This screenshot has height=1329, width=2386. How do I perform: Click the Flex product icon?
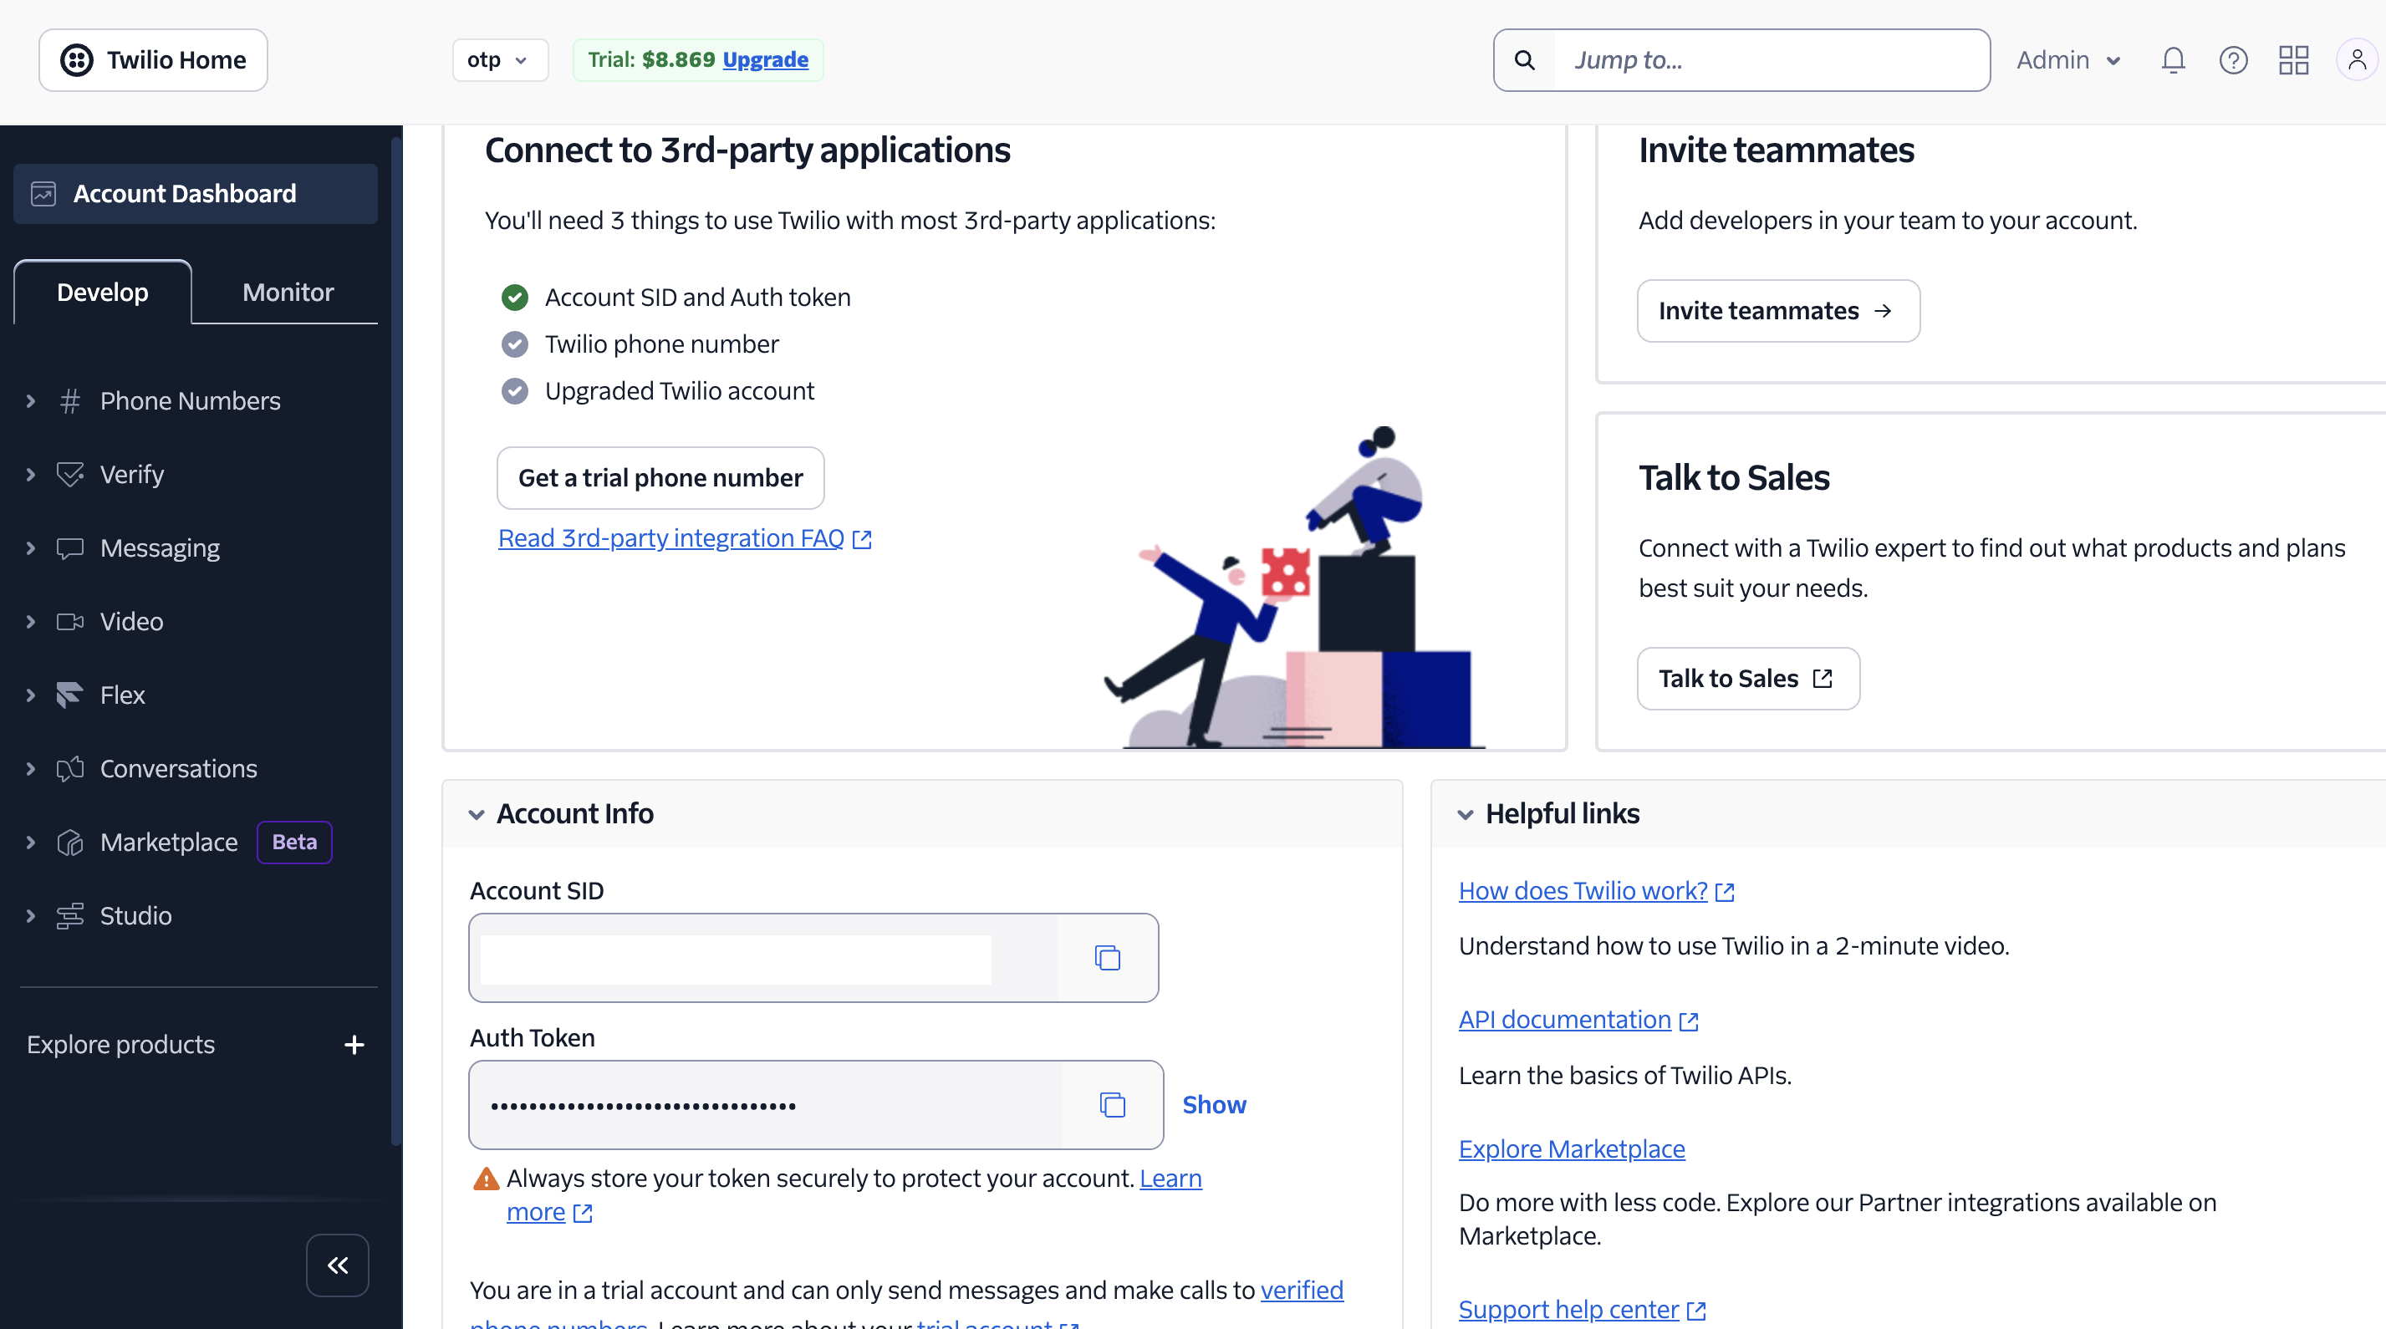[x=69, y=695]
